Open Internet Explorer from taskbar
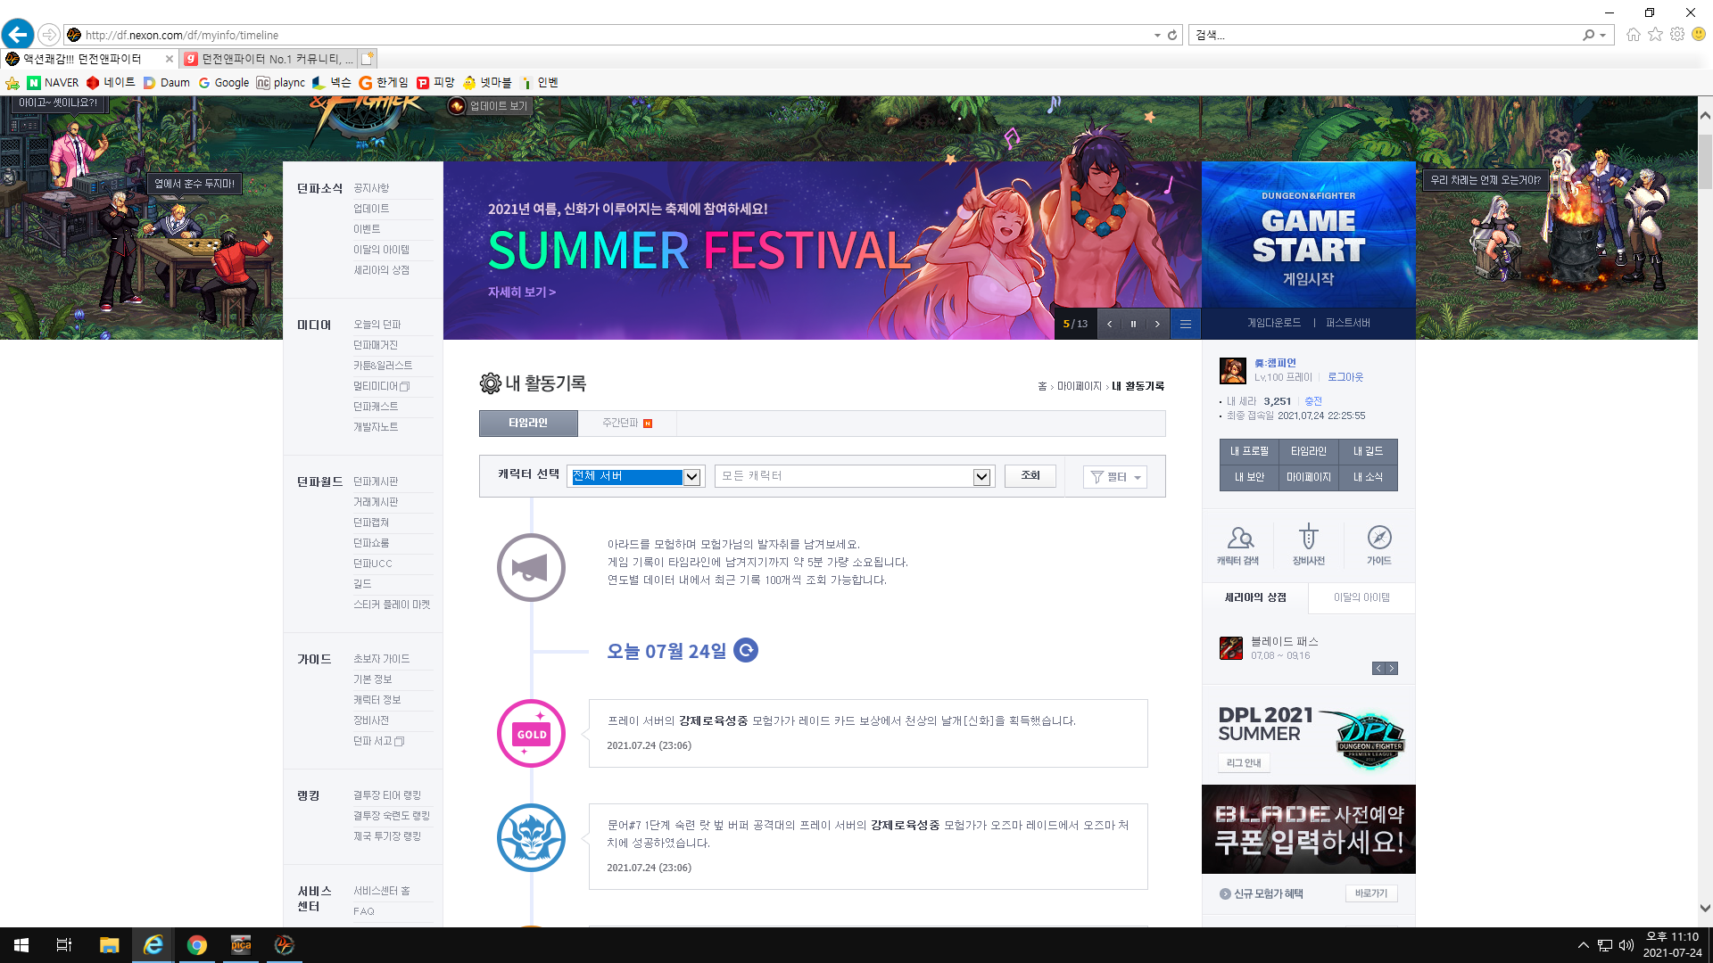The height and width of the screenshot is (963, 1713). 153,945
